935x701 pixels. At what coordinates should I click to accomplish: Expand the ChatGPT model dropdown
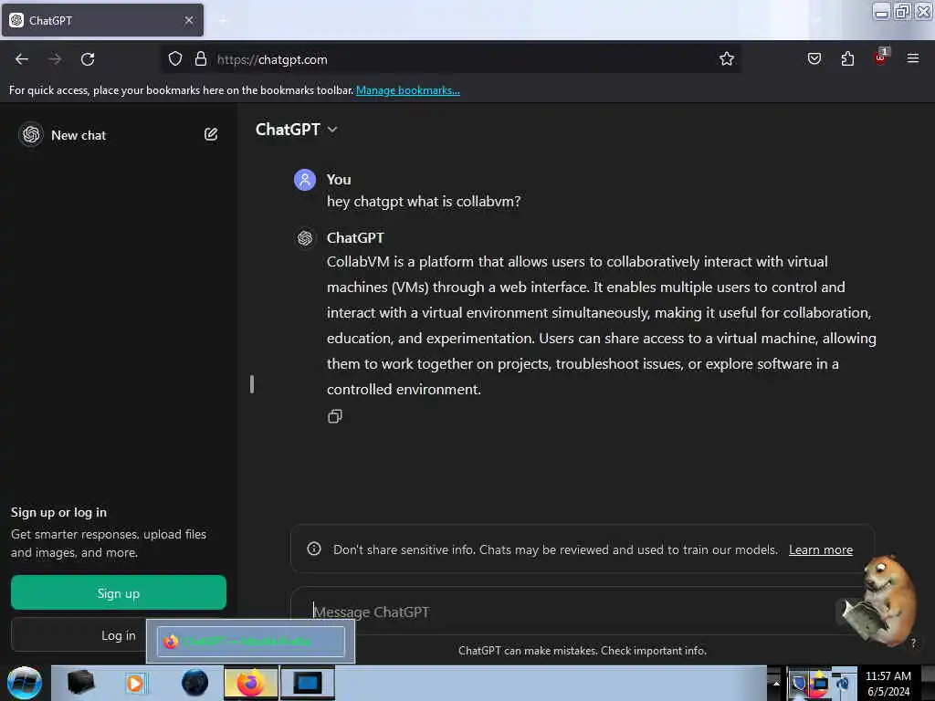[x=297, y=130]
